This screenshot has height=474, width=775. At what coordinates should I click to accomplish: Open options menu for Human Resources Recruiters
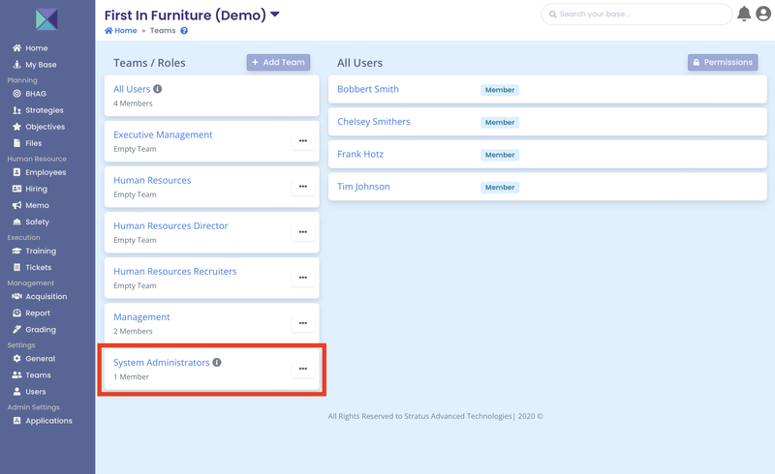click(x=302, y=278)
